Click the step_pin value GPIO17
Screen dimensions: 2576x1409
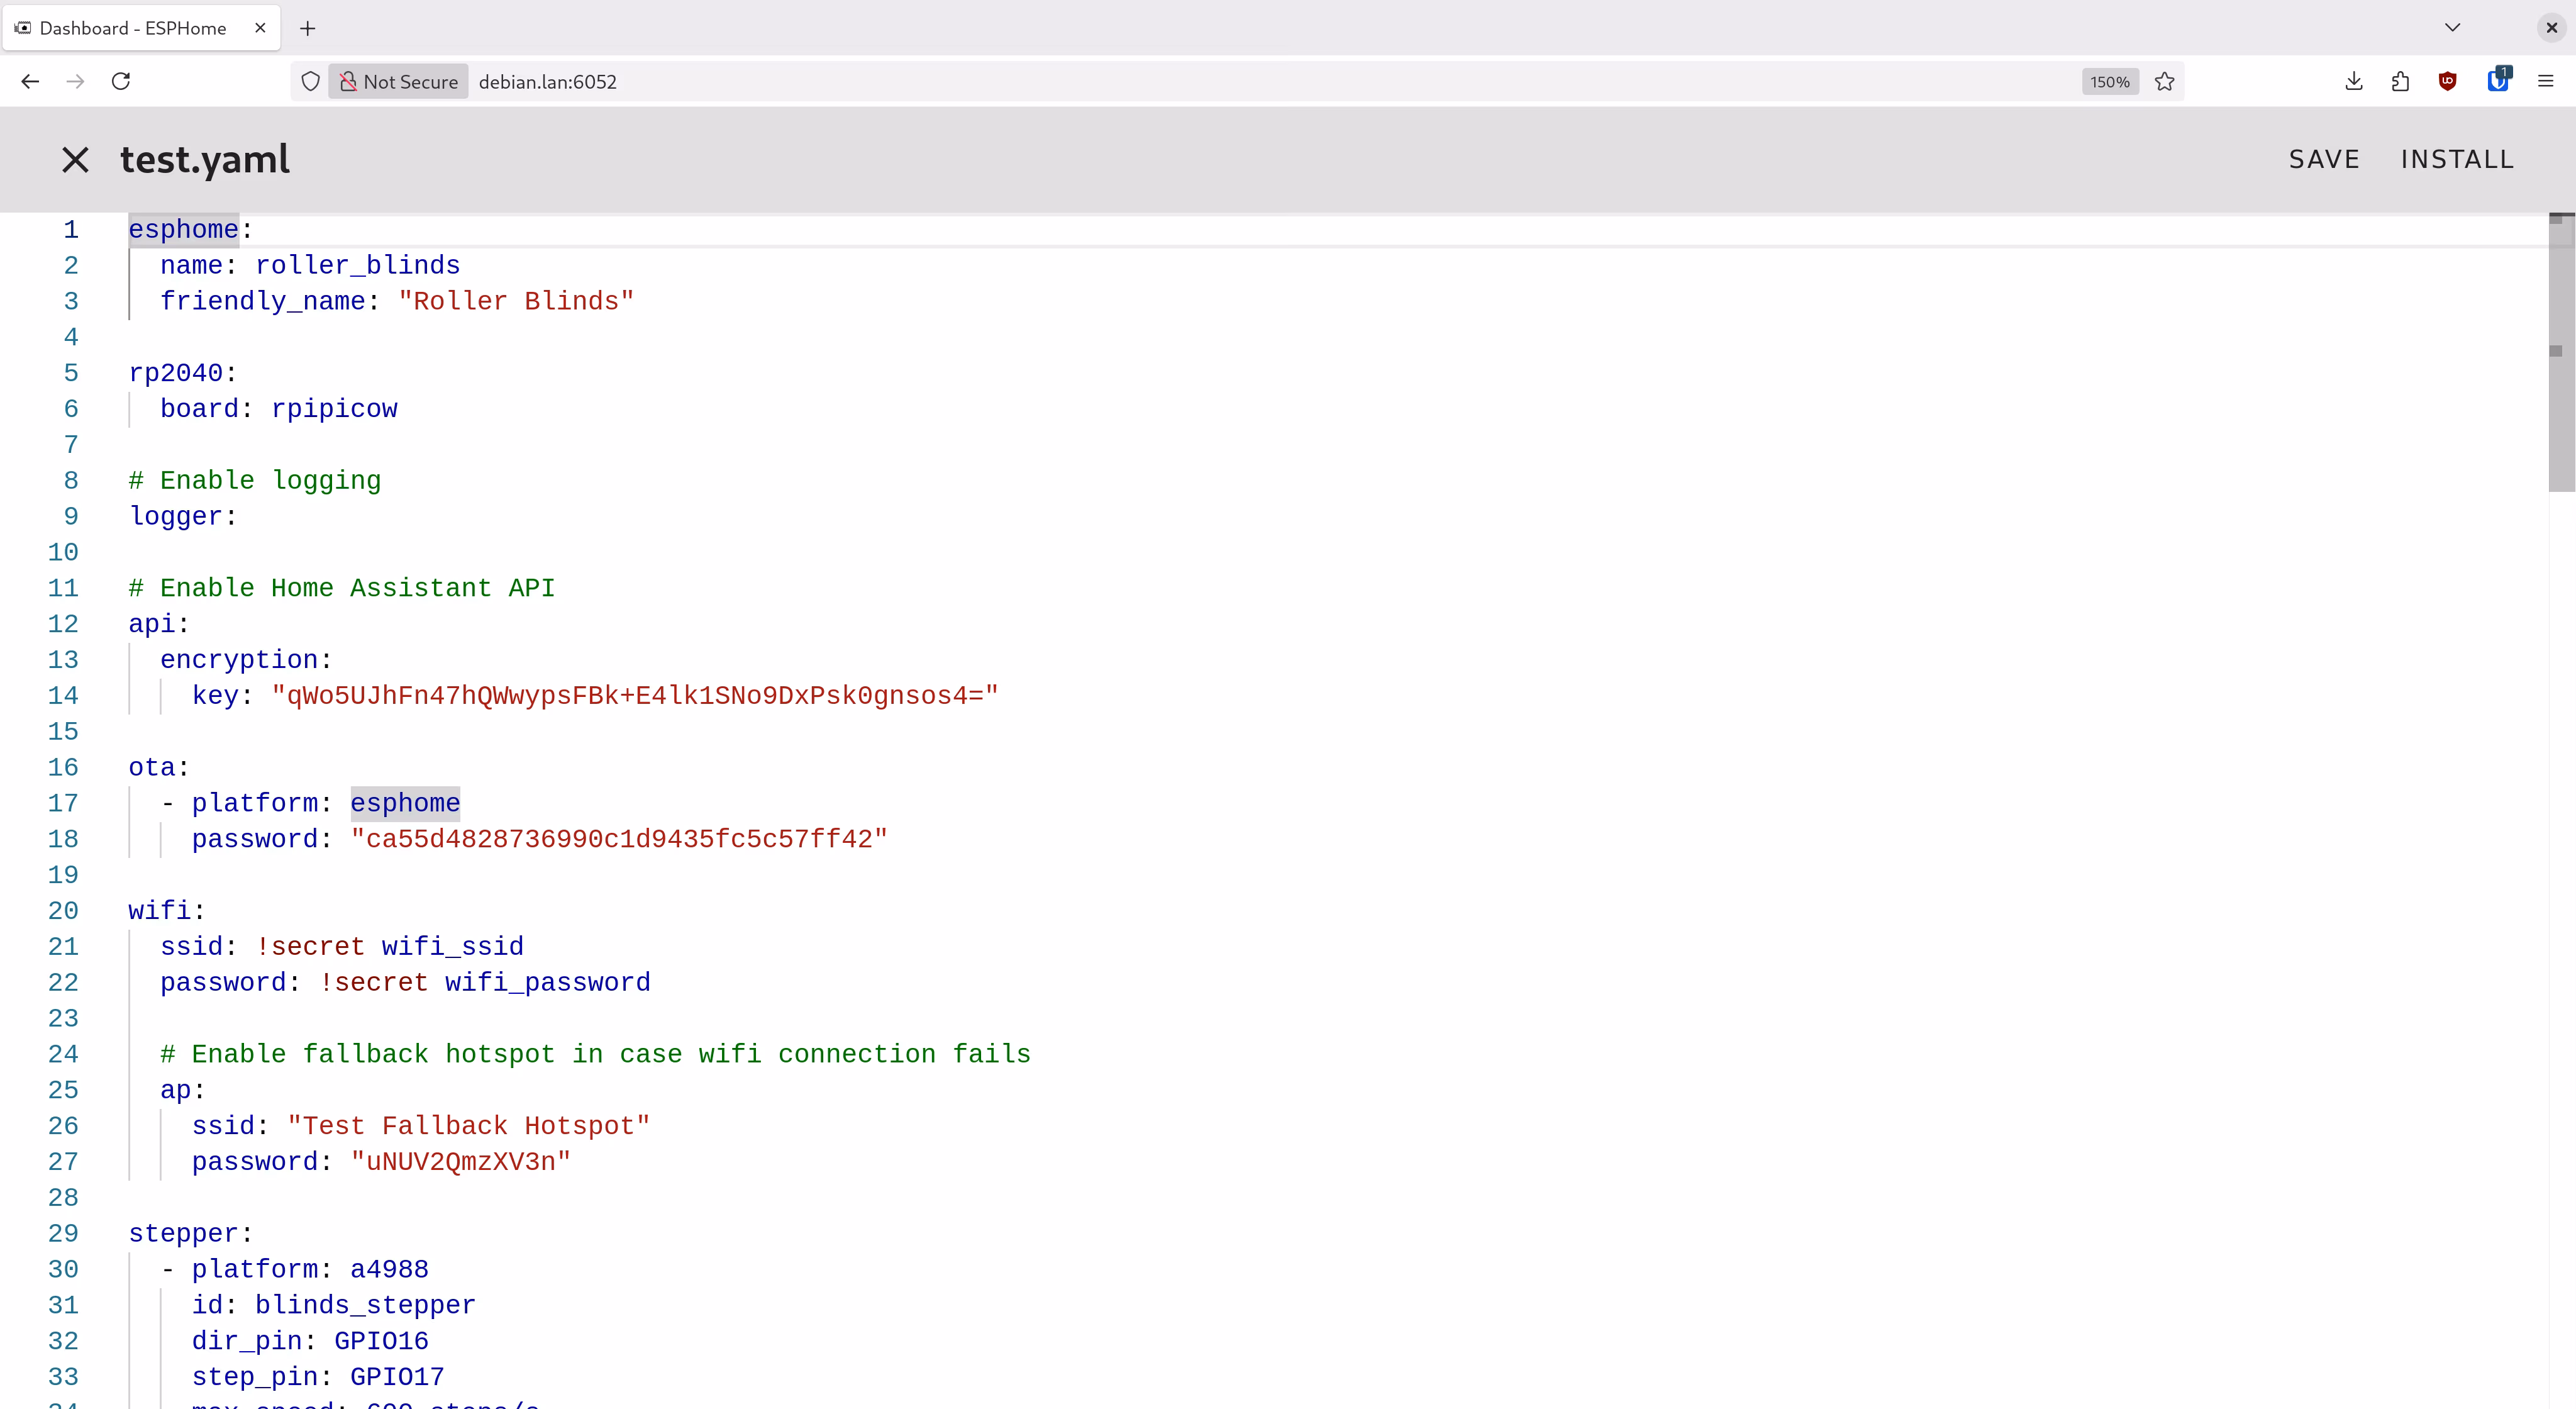(397, 1378)
